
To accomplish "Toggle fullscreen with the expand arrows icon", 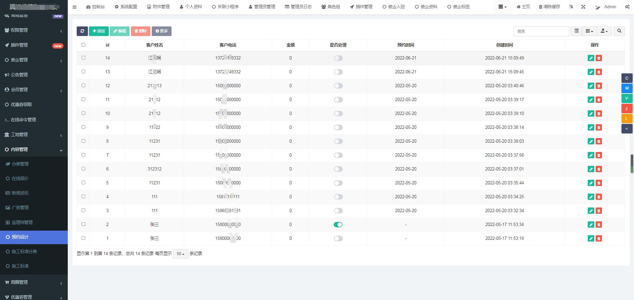I will [x=583, y=7].
